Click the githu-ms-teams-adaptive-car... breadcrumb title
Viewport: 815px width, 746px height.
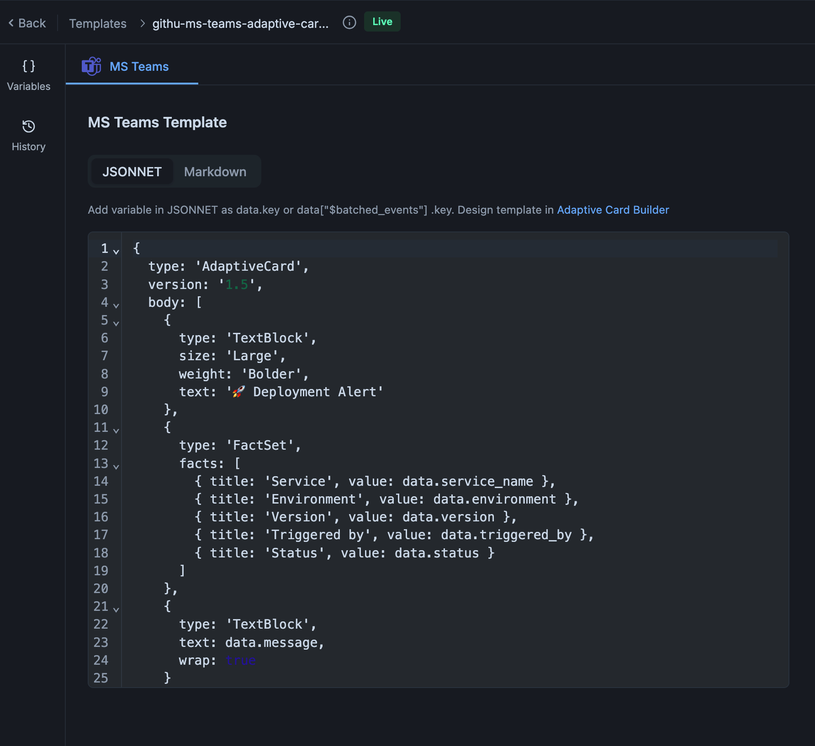click(240, 23)
